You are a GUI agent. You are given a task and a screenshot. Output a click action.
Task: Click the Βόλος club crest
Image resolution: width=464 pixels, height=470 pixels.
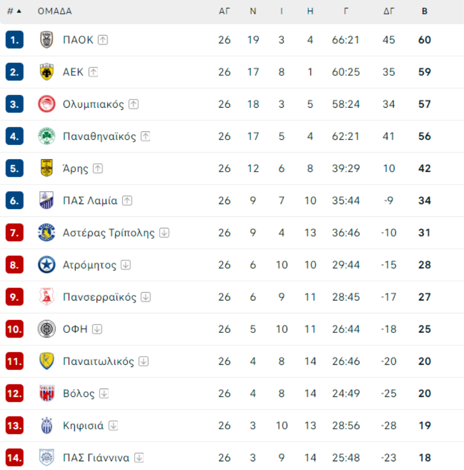click(46, 393)
